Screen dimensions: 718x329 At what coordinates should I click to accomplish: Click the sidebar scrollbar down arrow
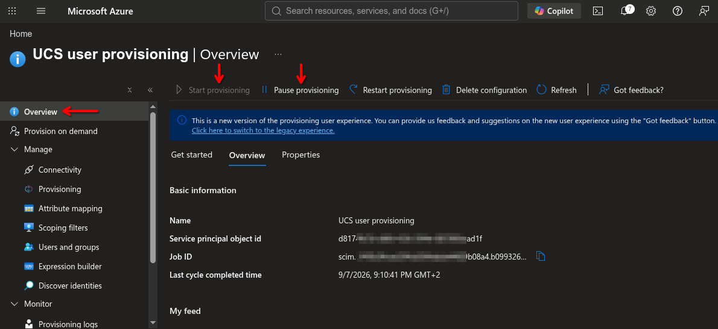point(153,322)
